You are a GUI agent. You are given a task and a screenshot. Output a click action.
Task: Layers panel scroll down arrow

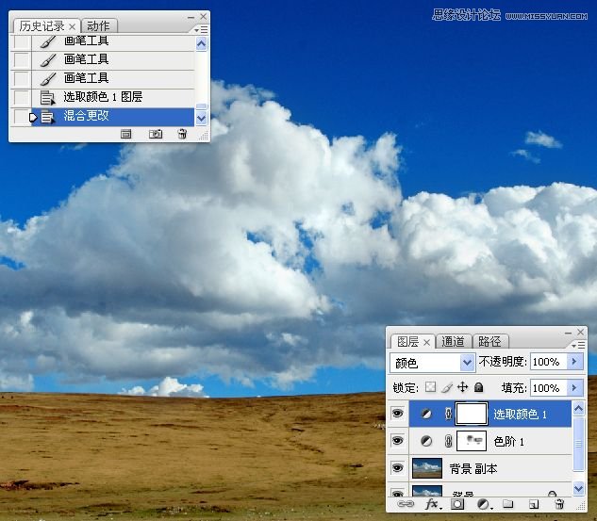click(579, 488)
